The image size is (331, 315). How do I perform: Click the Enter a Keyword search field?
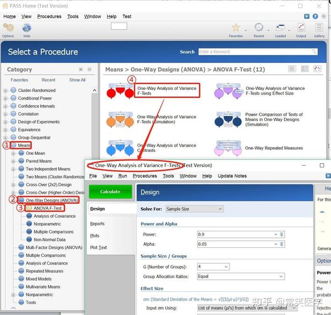[258, 52]
